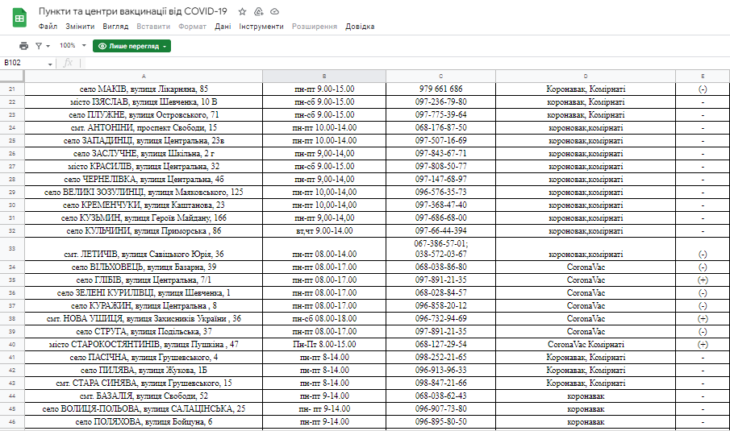Open the Довідка menu

point(360,27)
